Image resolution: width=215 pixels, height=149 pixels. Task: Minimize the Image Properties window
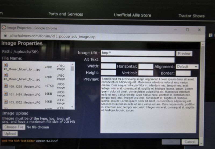(x=175, y=30)
